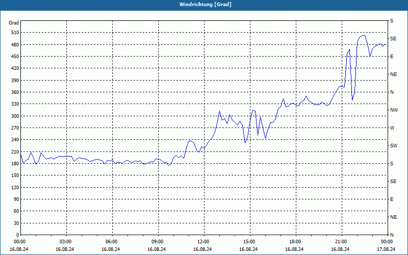The image size is (408, 255).
Task: Click the 21:00 time label
Action: pyautogui.click(x=342, y=242)
